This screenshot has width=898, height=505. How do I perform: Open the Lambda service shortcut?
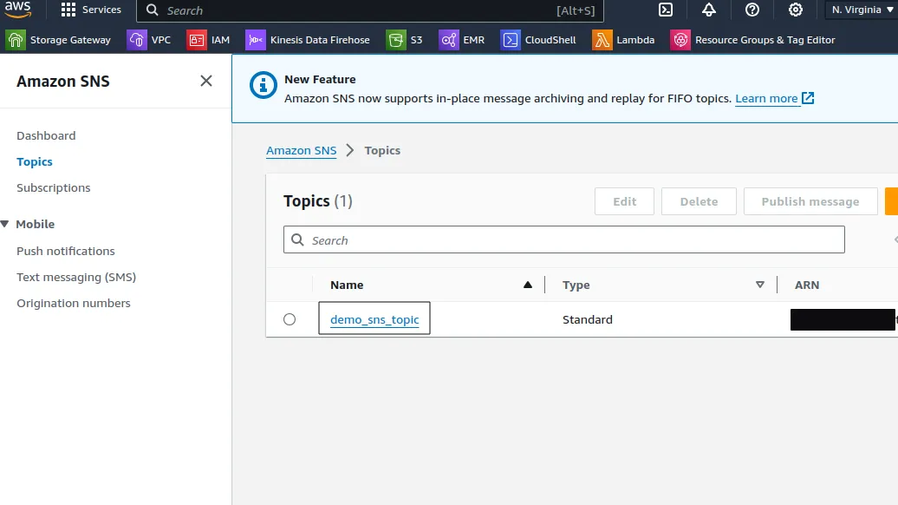[x=622, y=39]
